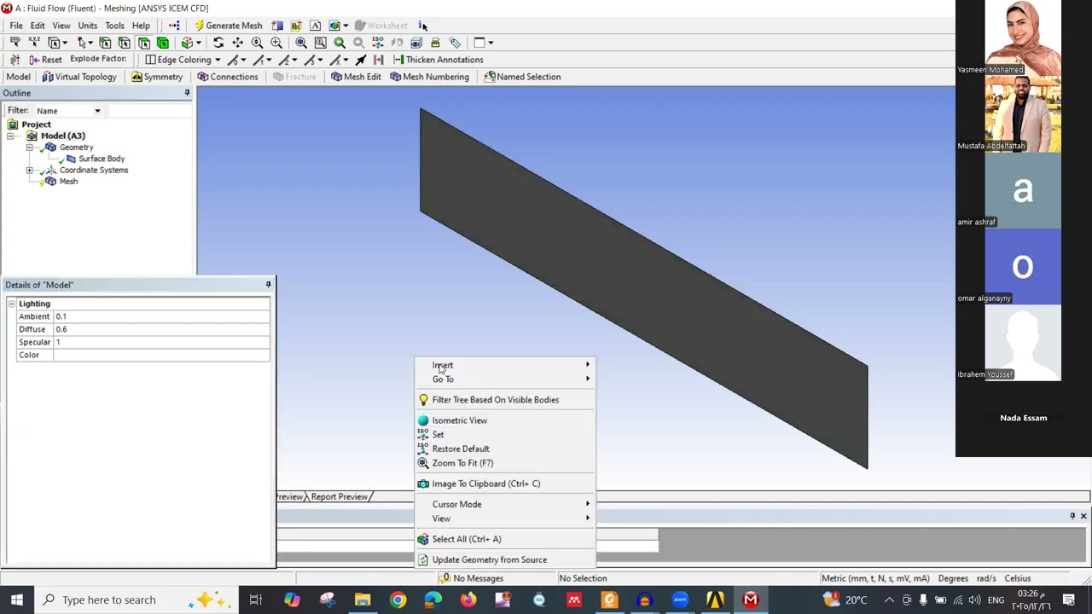Open the Insert submenu in context menu
The image size is (1092, 614).
click(x=505, y=365)
